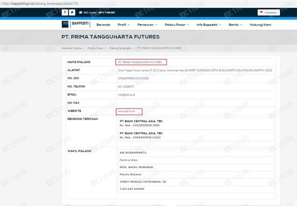Select broker representative MOH. WASIL MUBAROK
The image size is (297, 206).
coord(136,167)
